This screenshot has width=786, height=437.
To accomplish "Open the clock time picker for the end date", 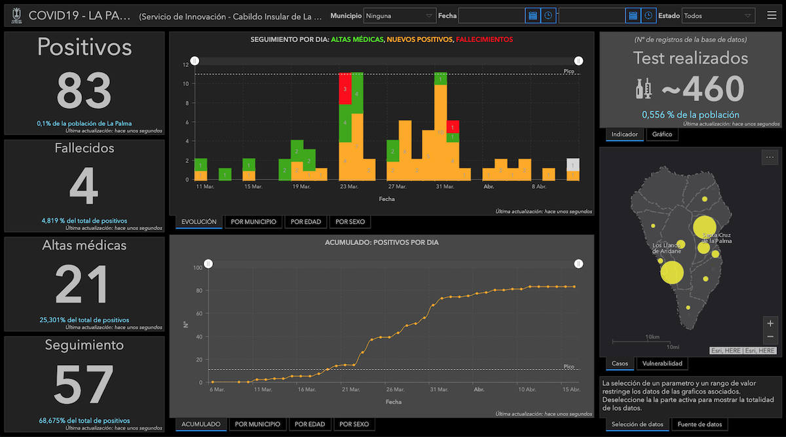I will (648, 15).
